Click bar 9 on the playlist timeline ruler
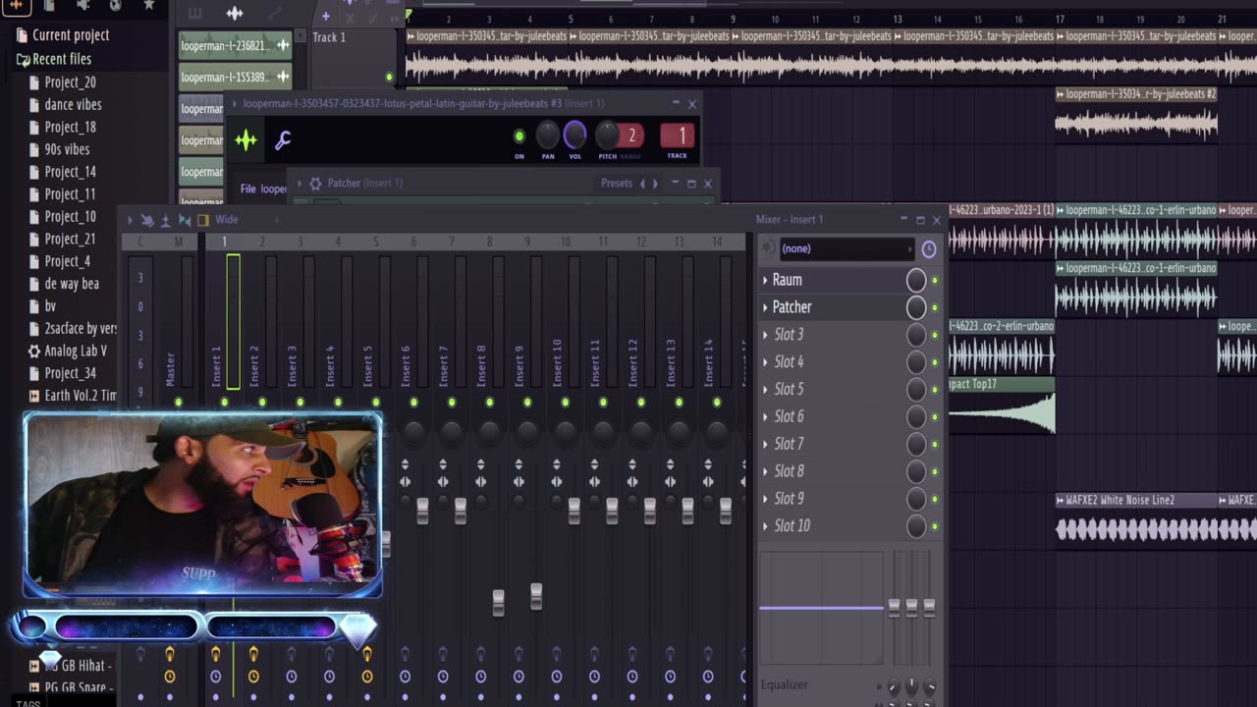The image size is (1257, 707). (x=733, y=20)
